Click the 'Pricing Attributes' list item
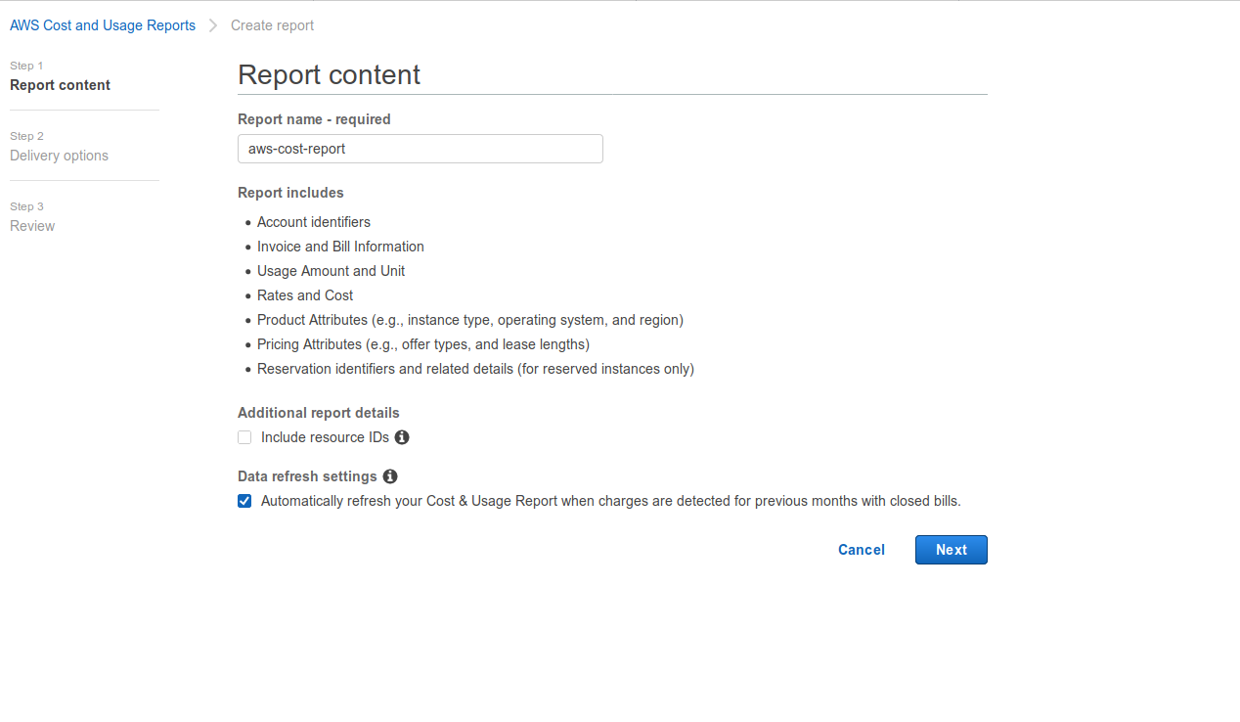This screenshot has width=1240, height=722. 423,344
